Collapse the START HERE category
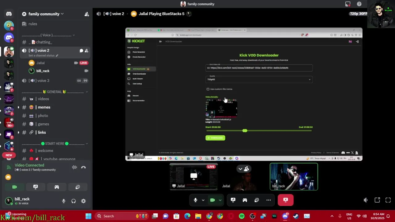395x222 pixels. (x=55, y=144)
